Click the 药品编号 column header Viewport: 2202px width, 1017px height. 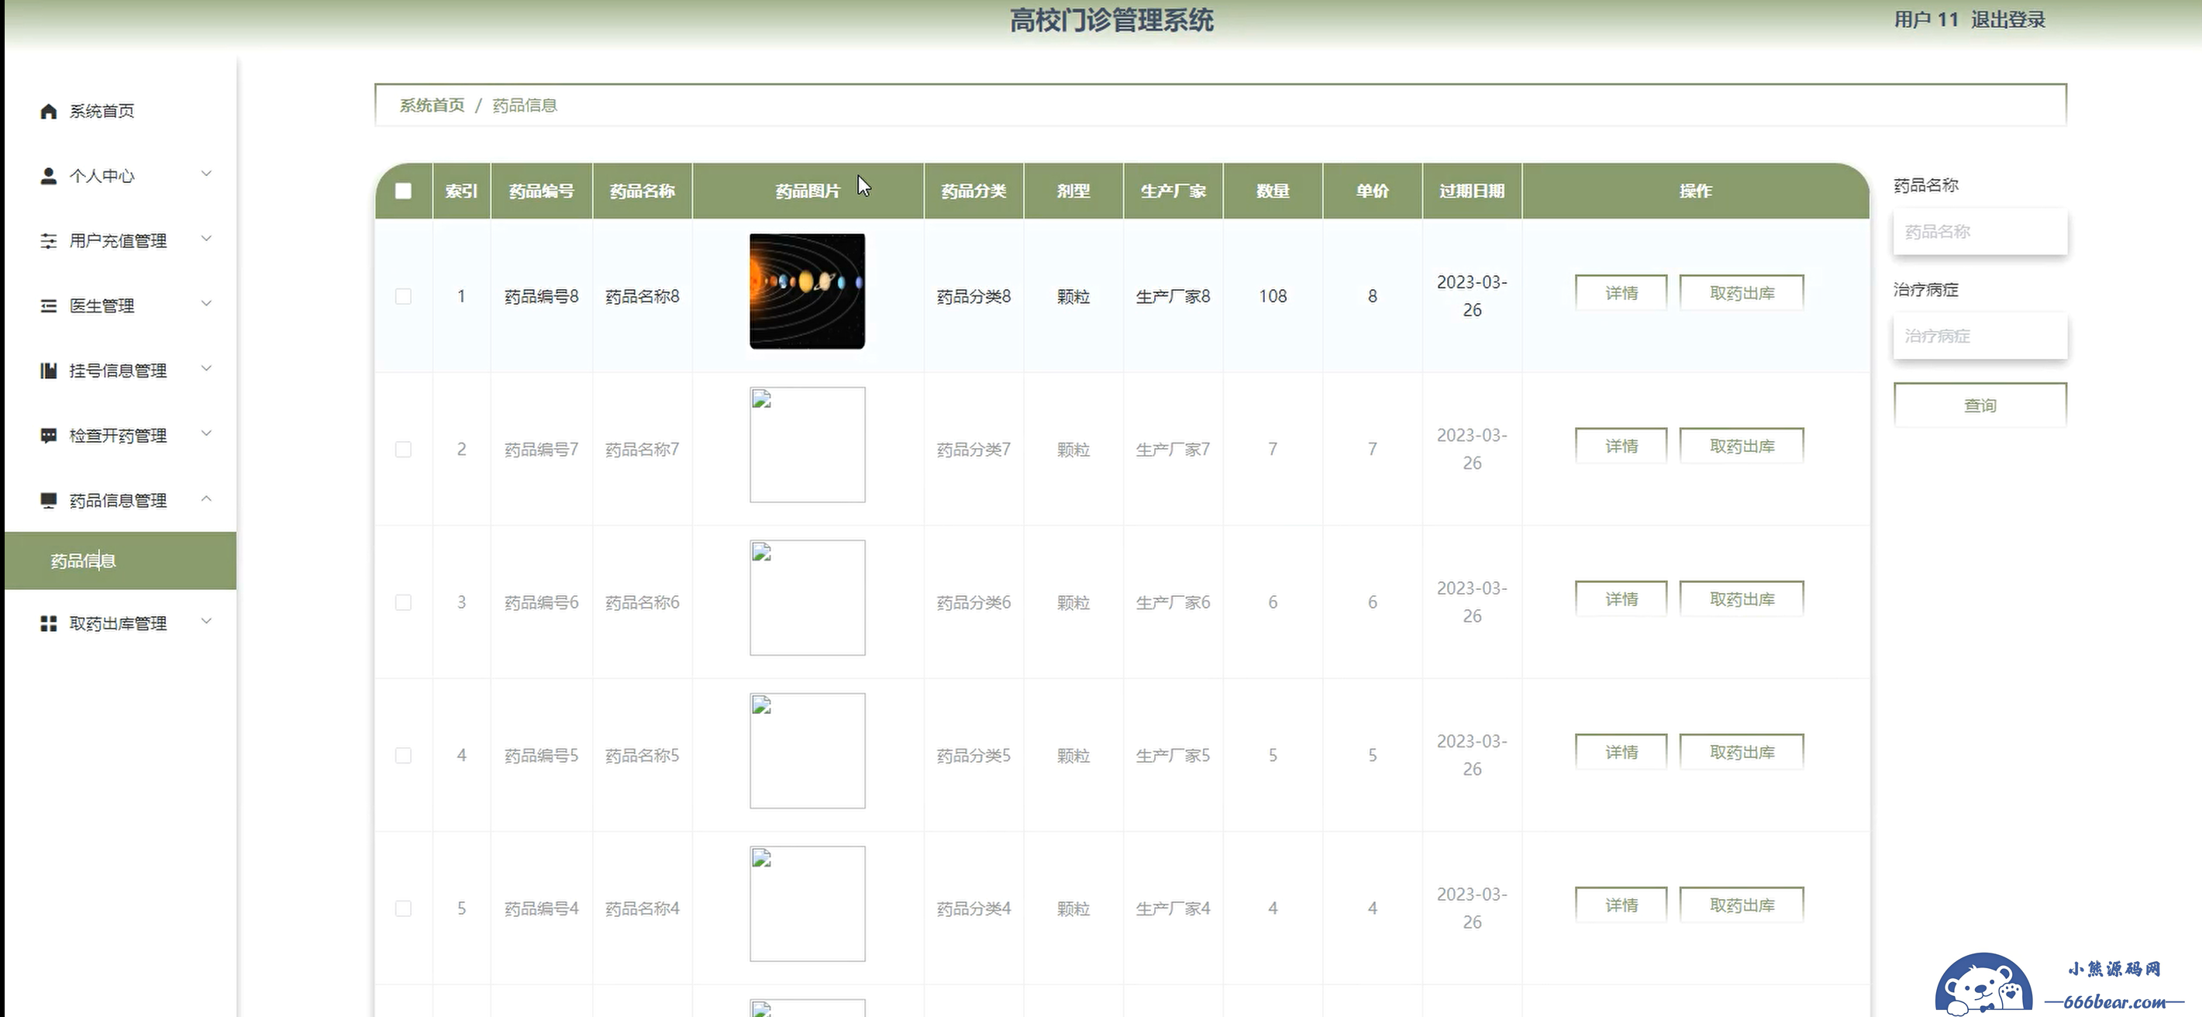[x=541, y=191]
